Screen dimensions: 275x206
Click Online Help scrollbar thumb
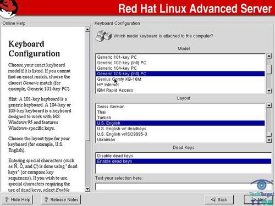87,86
